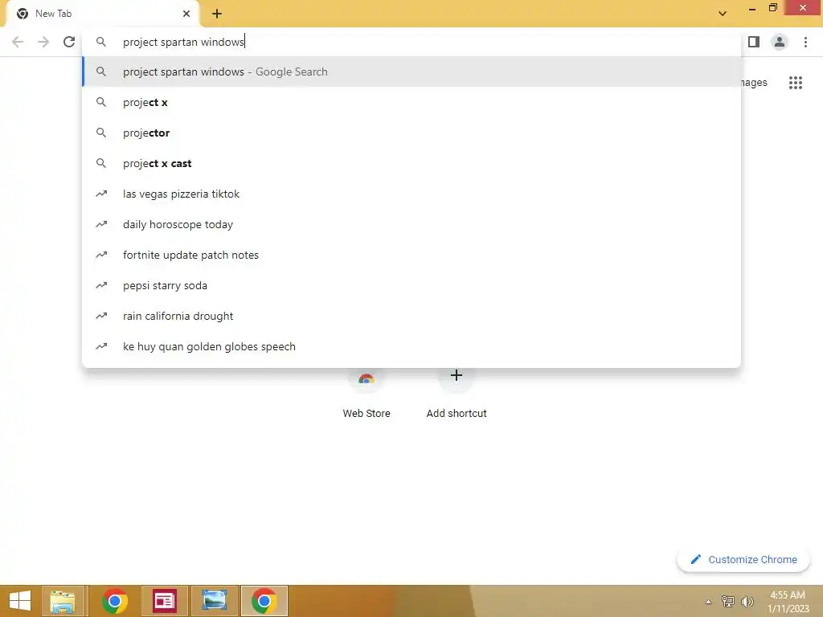
Task: Click the active Chrome taskbar icon
Action: pyautogui.click(x=264, y=601)
